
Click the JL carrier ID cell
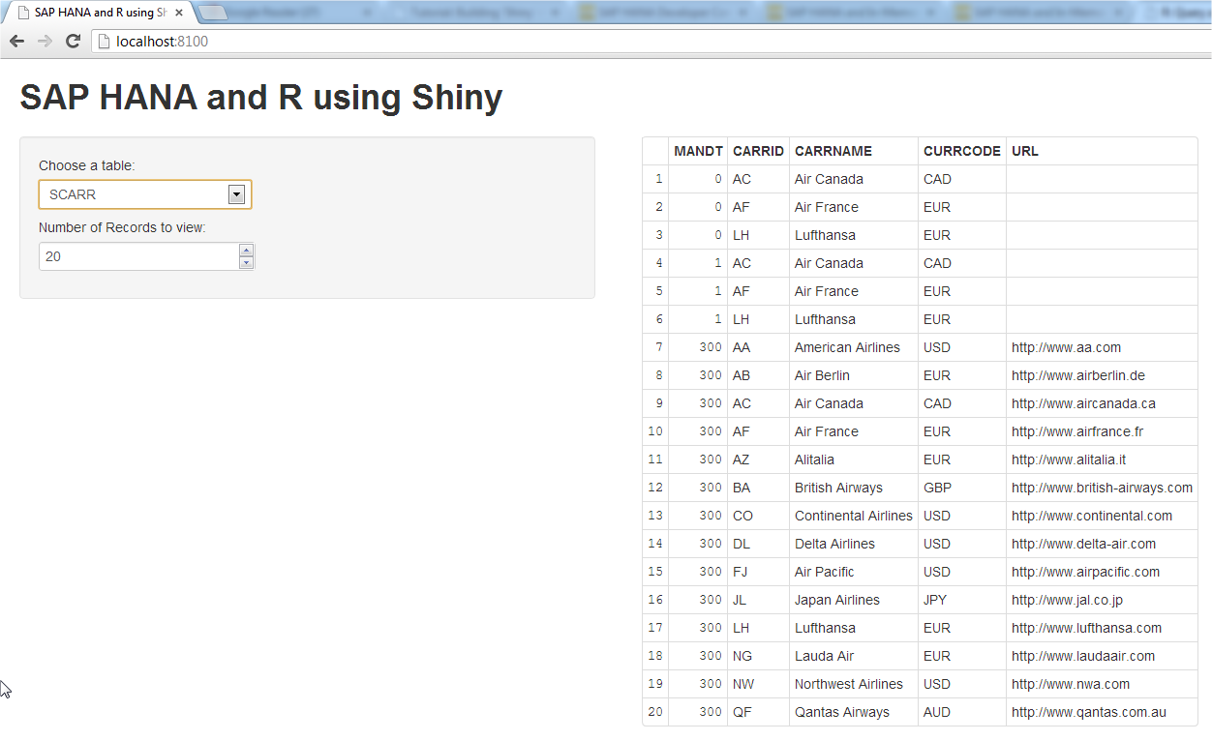point(758,600)
